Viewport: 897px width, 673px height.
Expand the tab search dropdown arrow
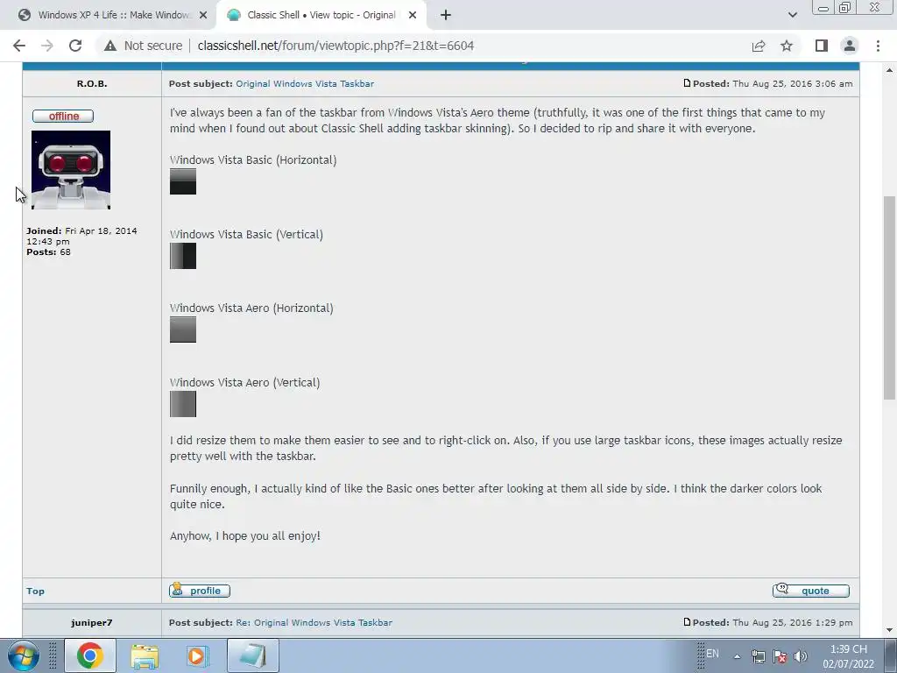[x=792, y=15]
